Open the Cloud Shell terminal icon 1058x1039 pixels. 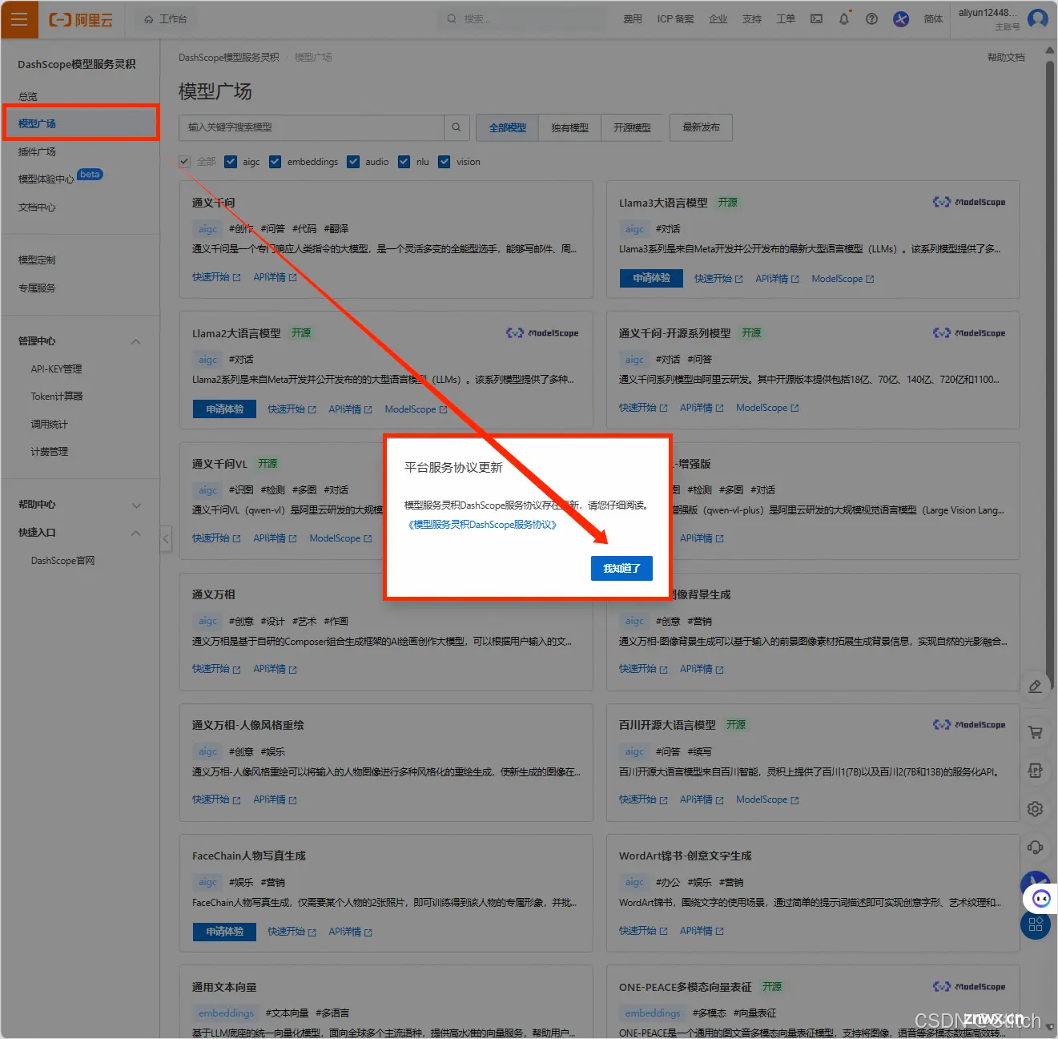tap(816, 19)
